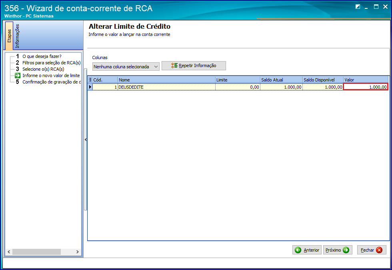Viewport: 392px width, 270px height.
Task: Switch to the Informações vertical tab
Action: [17, 36]
